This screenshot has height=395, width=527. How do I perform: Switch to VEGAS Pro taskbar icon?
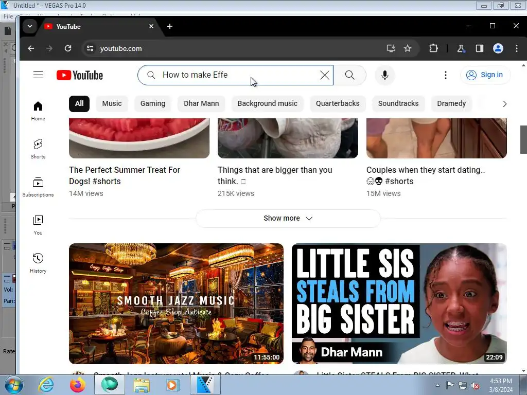click(x=205, y=385)
